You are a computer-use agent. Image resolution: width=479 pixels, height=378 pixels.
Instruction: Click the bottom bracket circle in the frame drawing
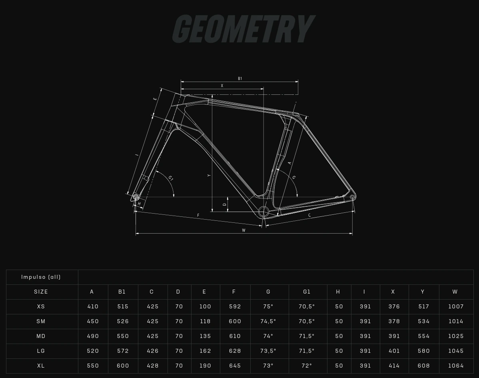pyautogui.click(x=263, y=212)
